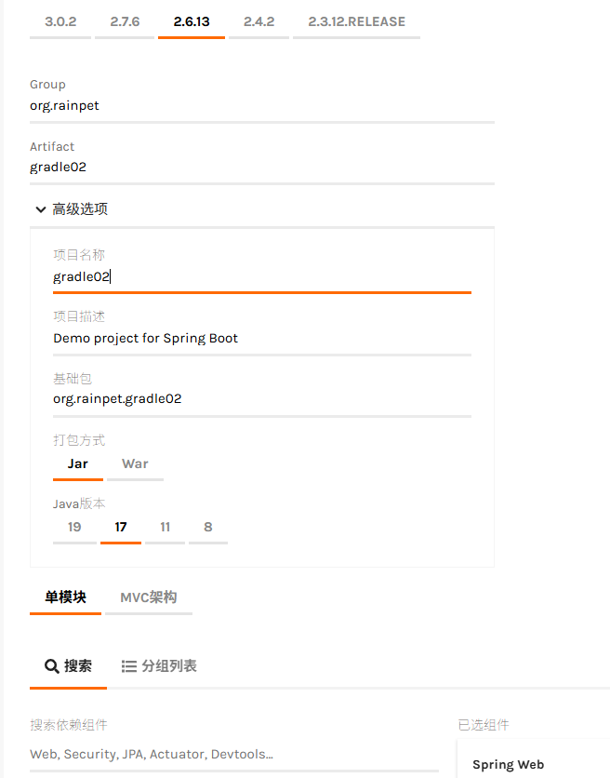610x778 pixels.
Task: Choose version 2.3.12.RELEASE
Action: (356, 20)
